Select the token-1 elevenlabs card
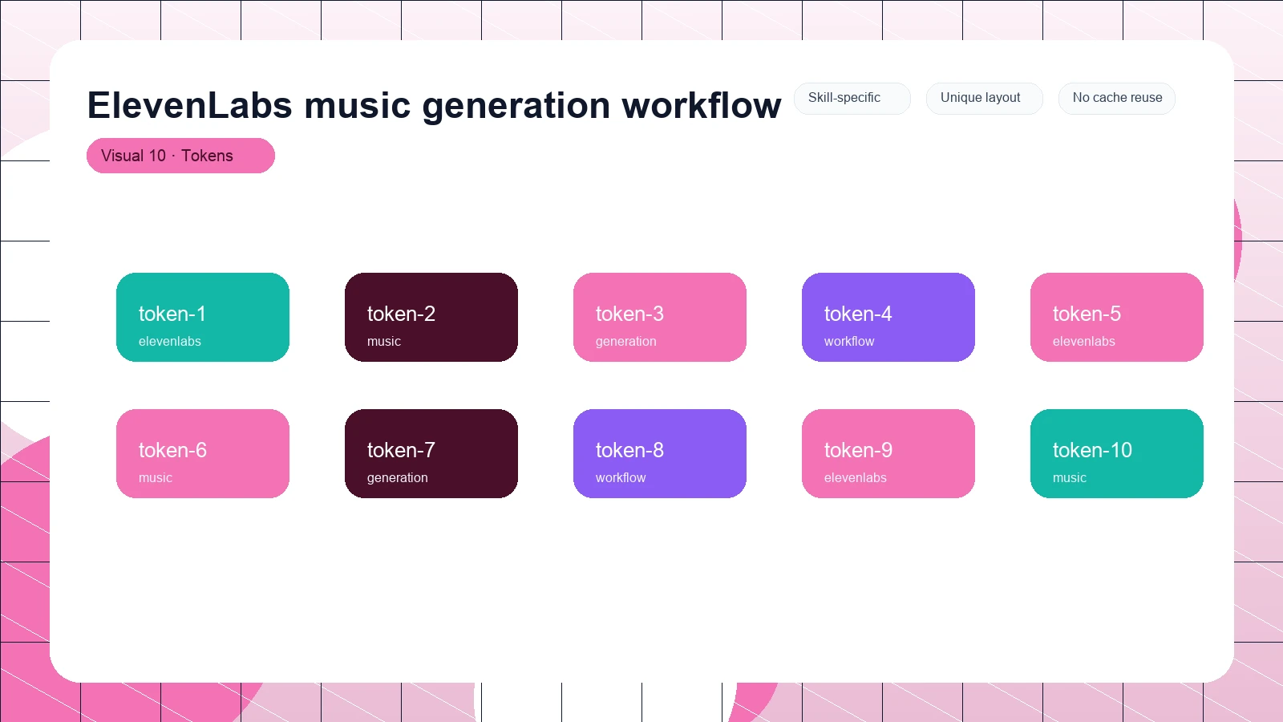The height and width of the screenshot is (722, 1283). [x=203, y=317]
